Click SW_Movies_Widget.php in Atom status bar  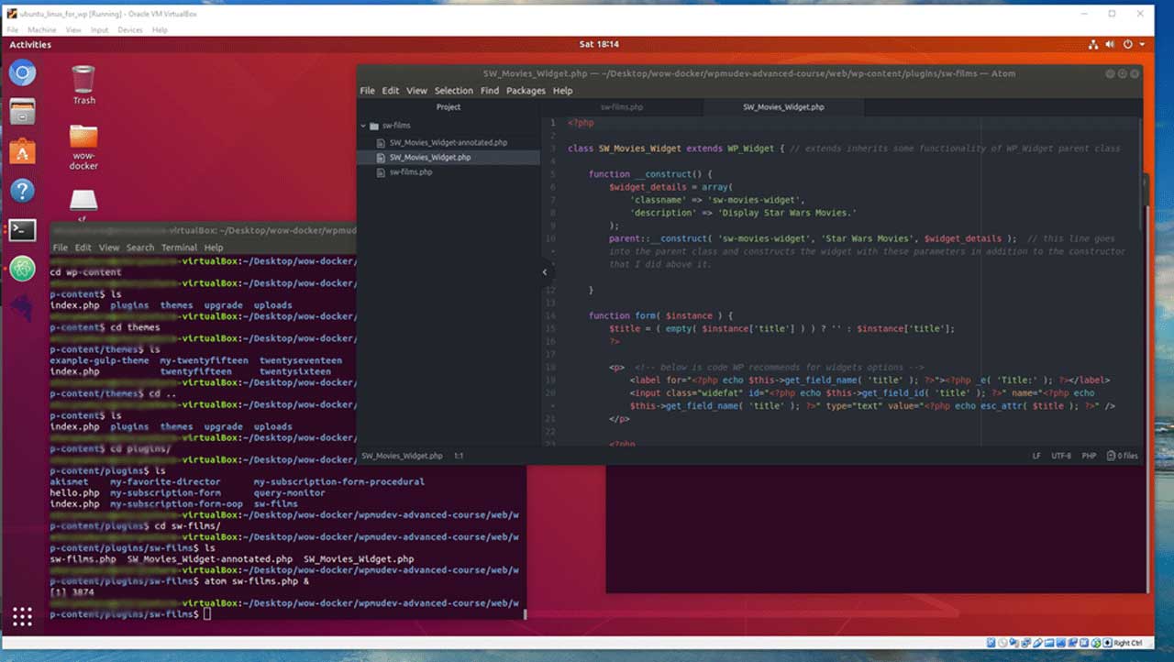pos(402,456)
